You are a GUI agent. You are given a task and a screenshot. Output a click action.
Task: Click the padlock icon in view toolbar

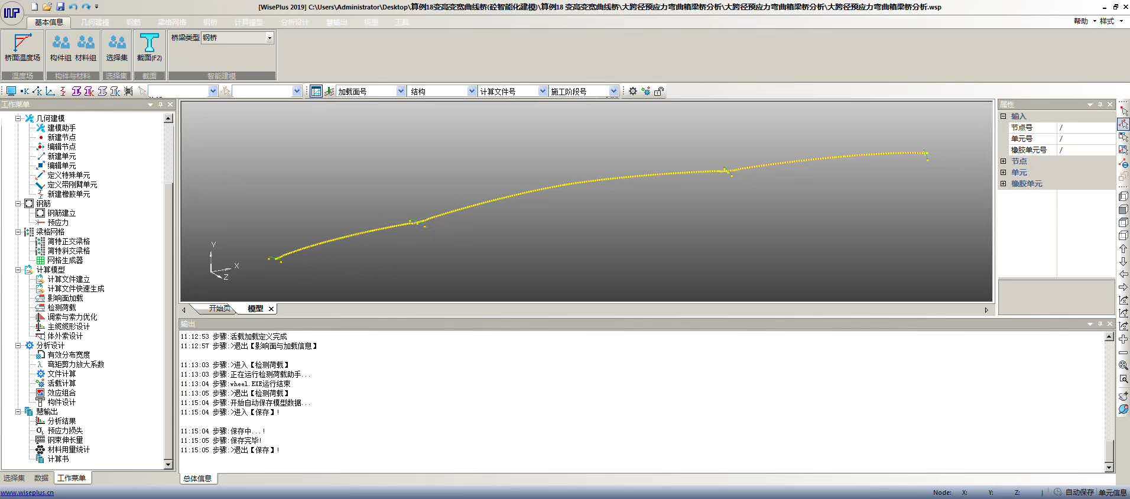pyautogui.click(x=659, y=91)
